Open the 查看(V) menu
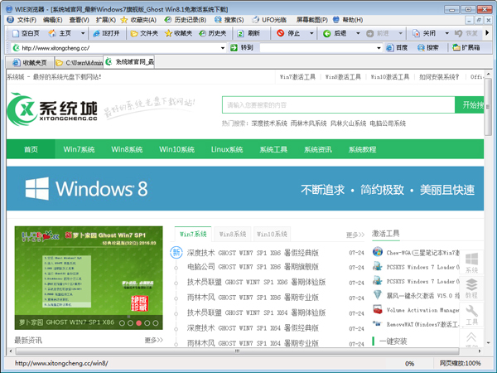This screenshot has width=497, height=373. pos(79,20)
